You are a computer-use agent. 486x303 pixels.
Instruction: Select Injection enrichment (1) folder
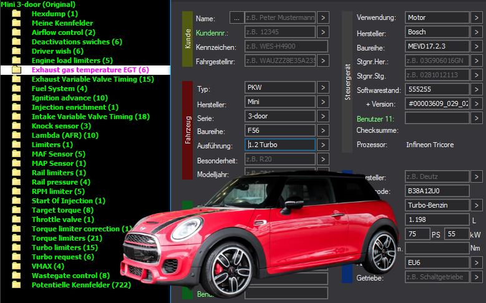[x=75, y=107]
